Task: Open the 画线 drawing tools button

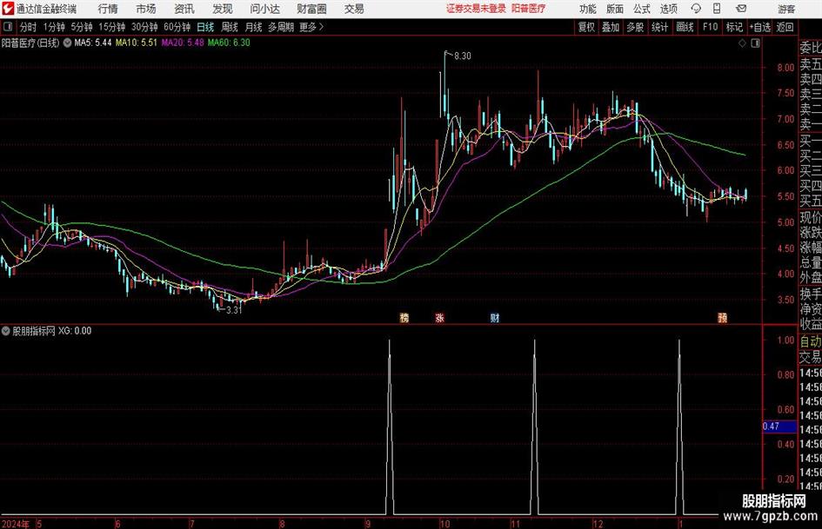Action: [x=685, y=27]
